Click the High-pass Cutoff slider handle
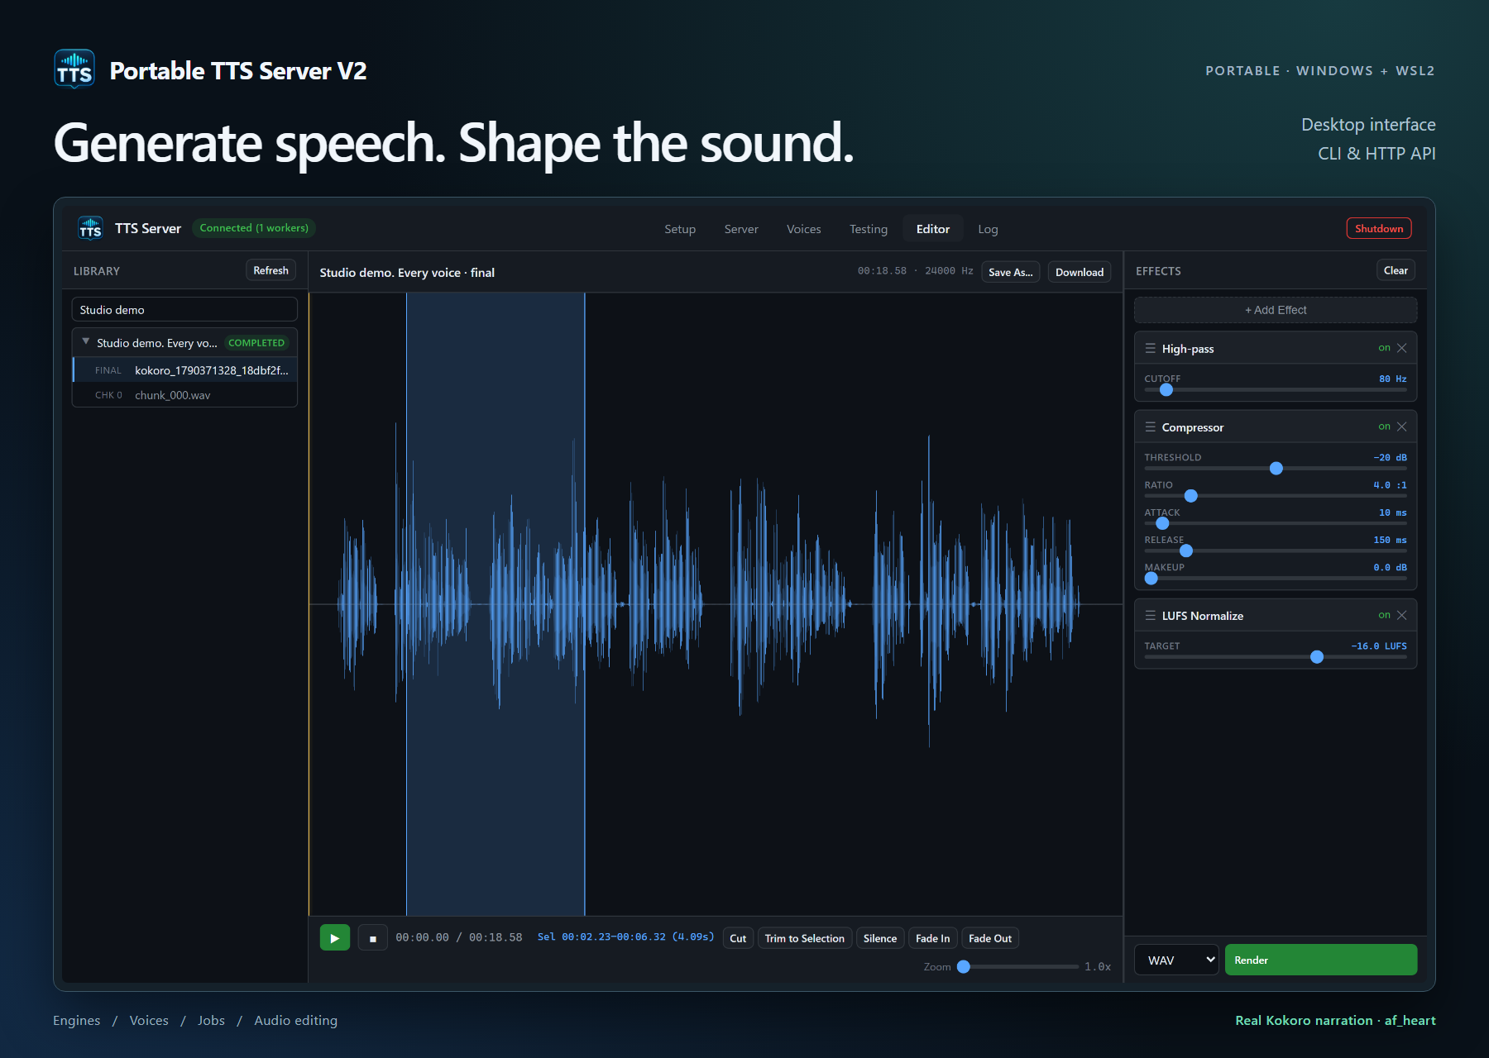Image resolution: width=1489 pixels, height=1058 pixels. point(1166,389)
